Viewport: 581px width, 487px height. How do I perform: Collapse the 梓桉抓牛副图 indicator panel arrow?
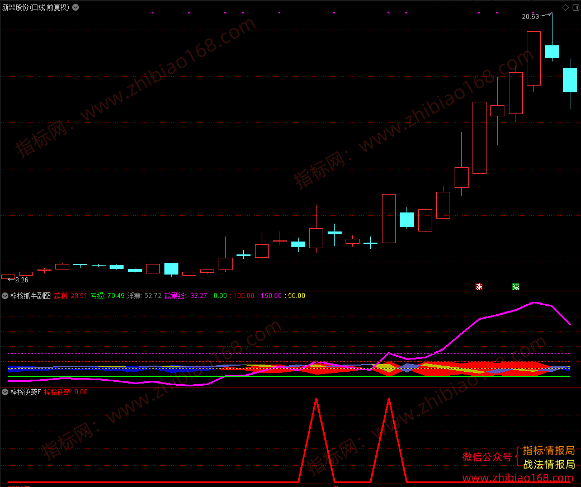pos(5,296)
